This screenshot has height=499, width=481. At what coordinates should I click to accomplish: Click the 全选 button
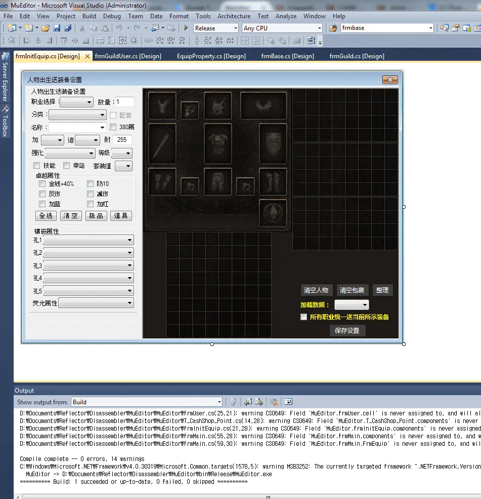tap(46, 216)
